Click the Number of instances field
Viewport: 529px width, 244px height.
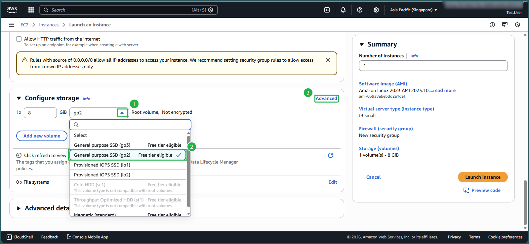pyautogui.click(x=433, y=66)
